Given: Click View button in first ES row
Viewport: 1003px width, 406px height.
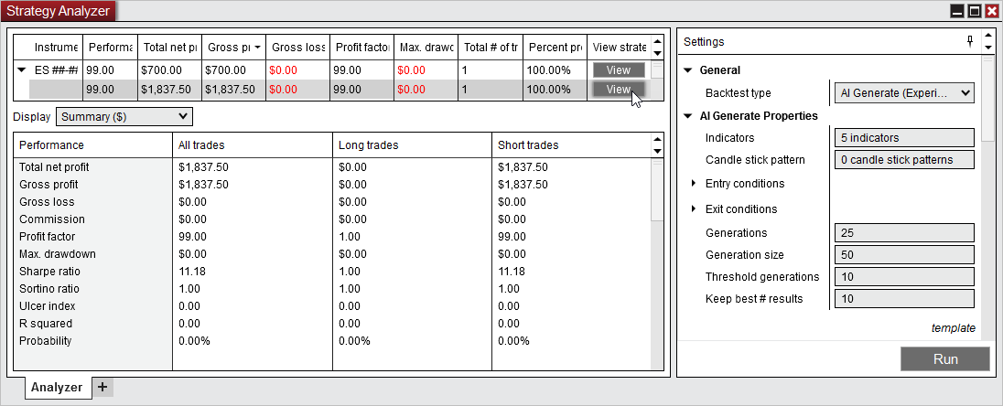Looking at the screenshot, I should click(619, 69).
